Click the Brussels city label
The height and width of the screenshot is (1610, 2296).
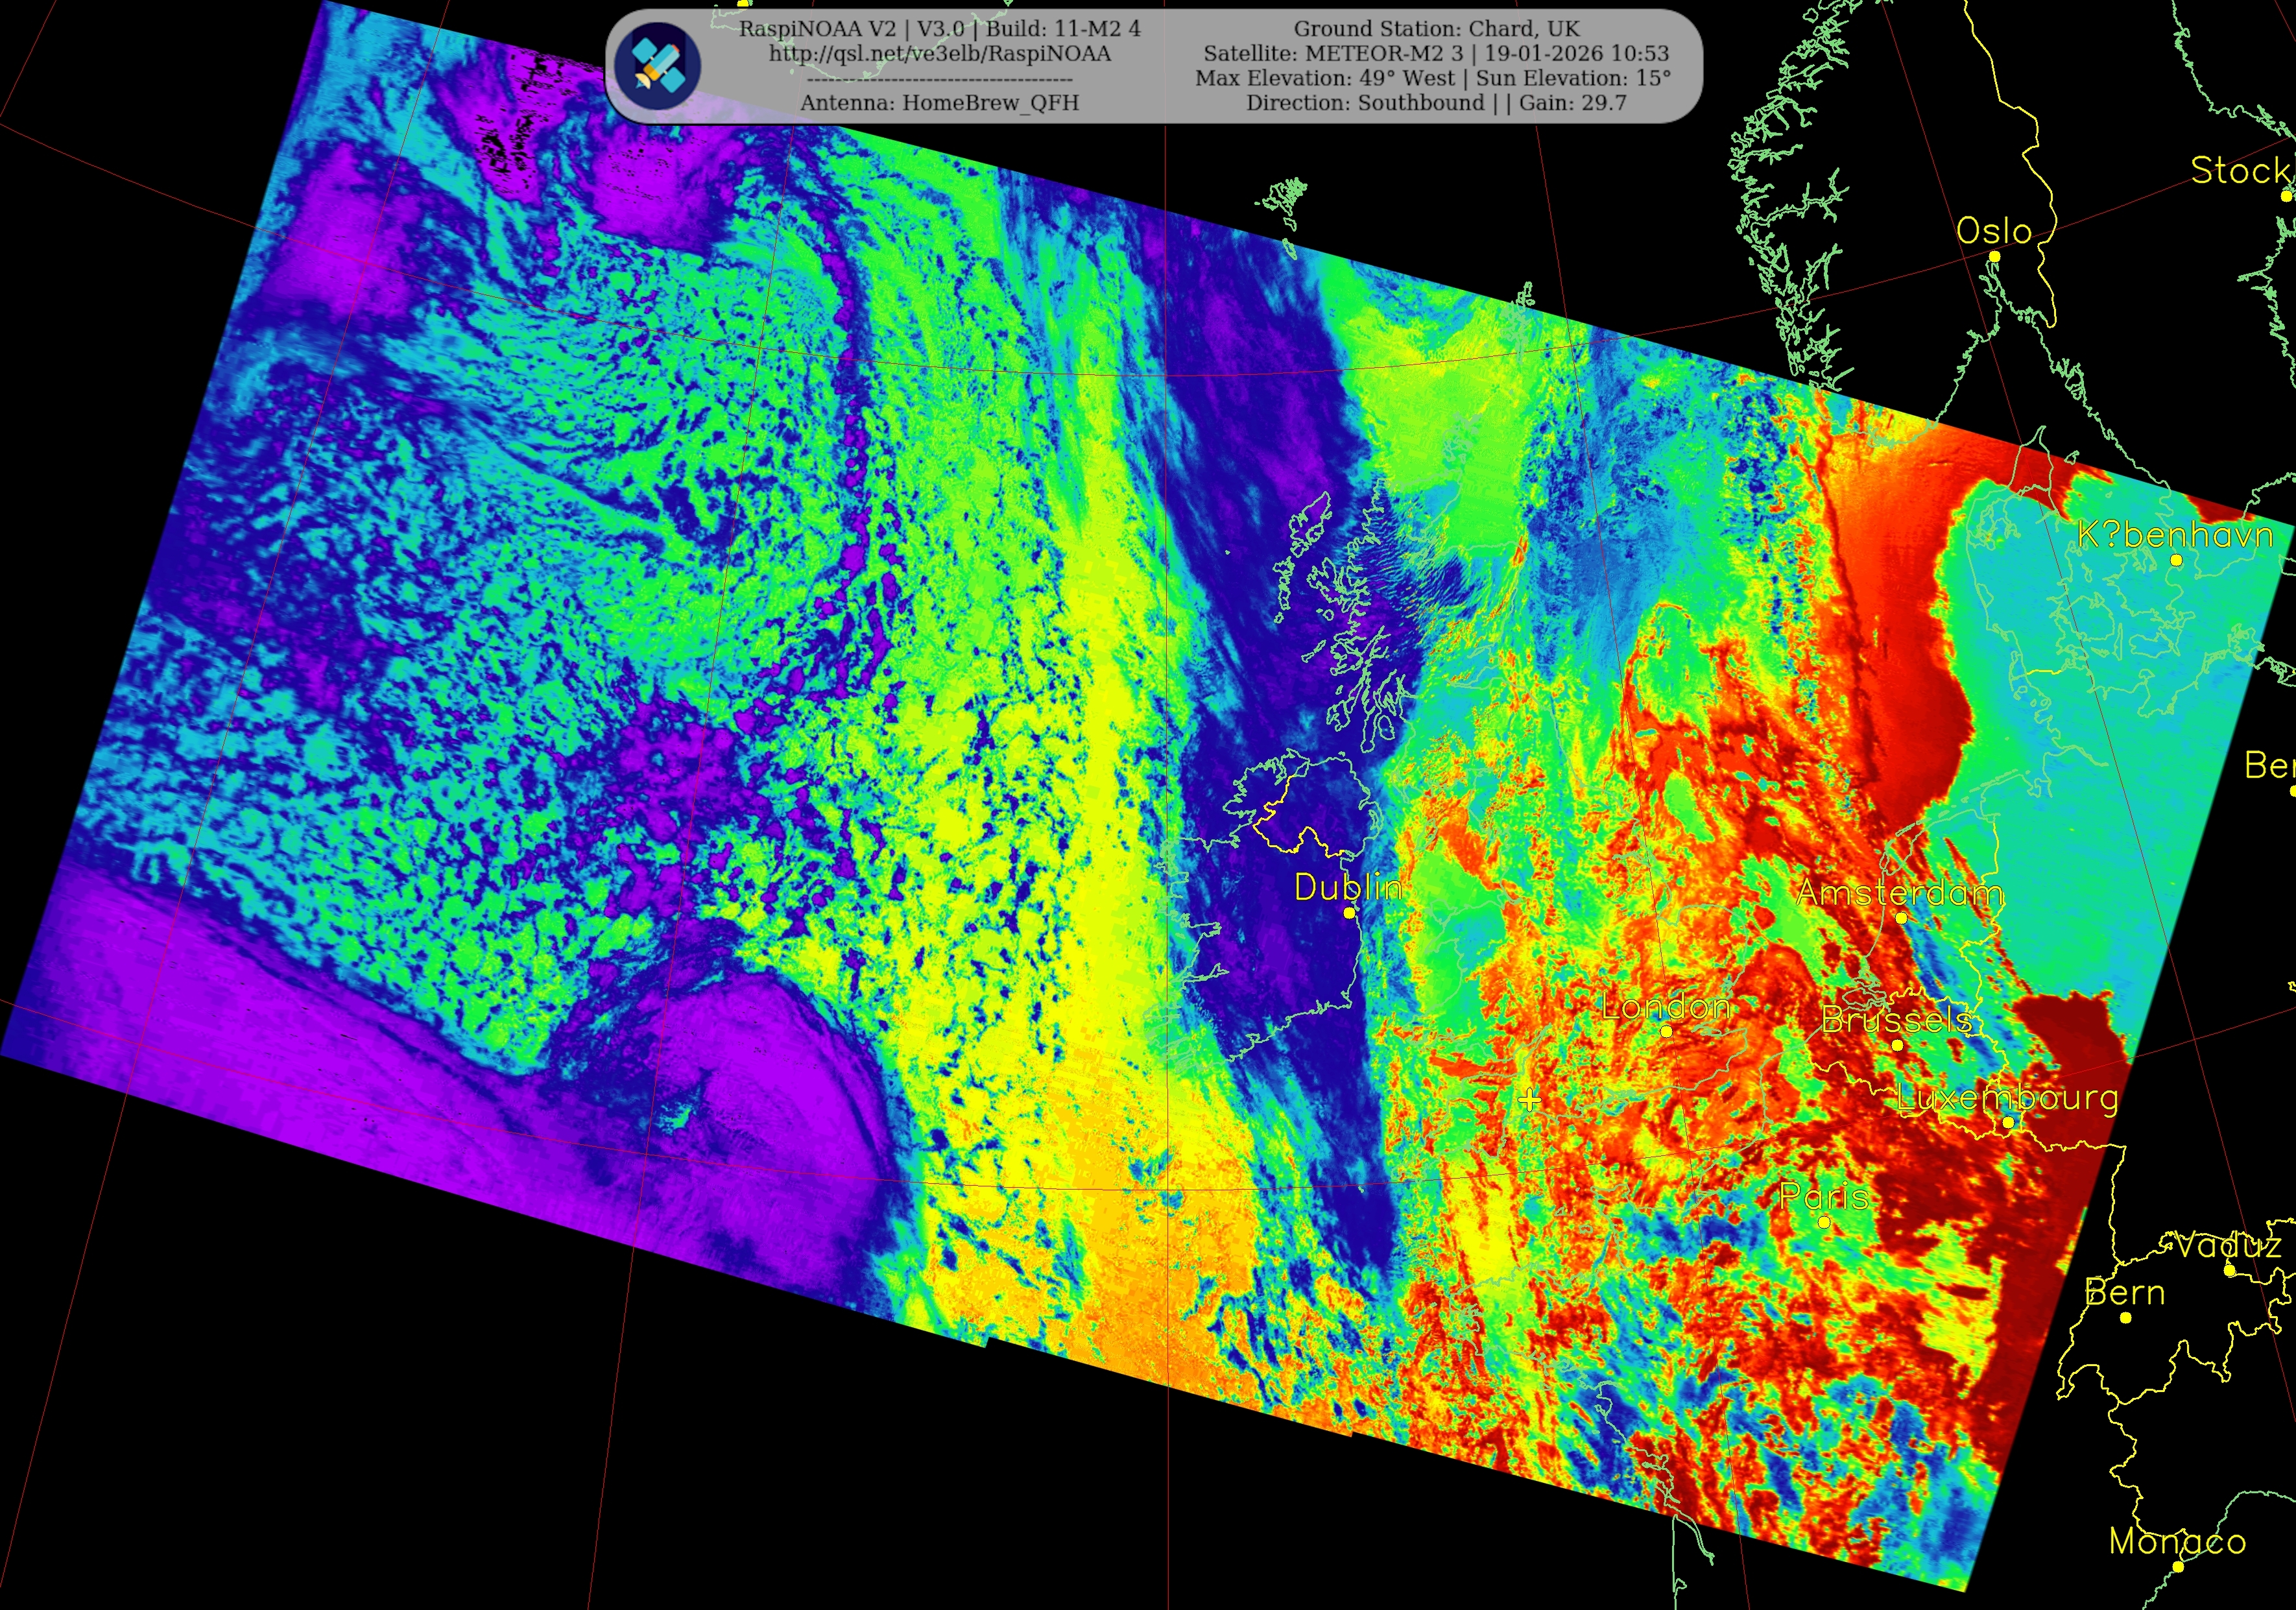click(1896, 1020)
